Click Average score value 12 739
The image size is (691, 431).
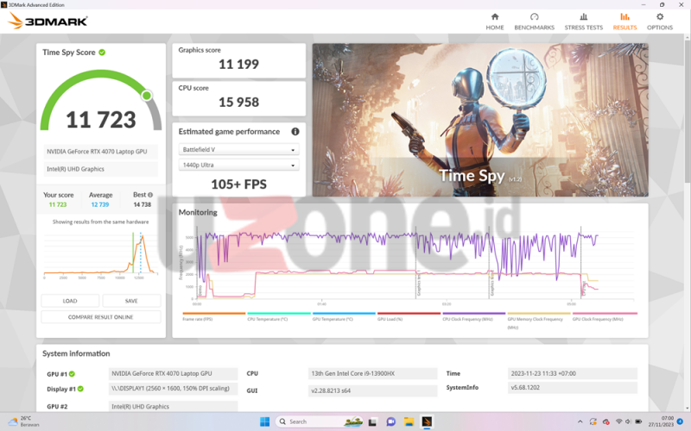(100, 204)
